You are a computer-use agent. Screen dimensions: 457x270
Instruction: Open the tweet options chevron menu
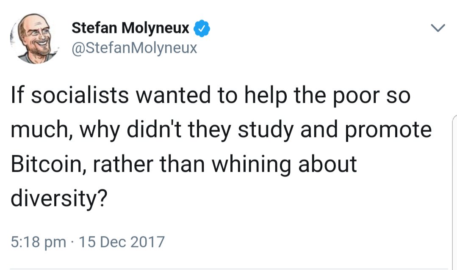[x=438, y=29]
